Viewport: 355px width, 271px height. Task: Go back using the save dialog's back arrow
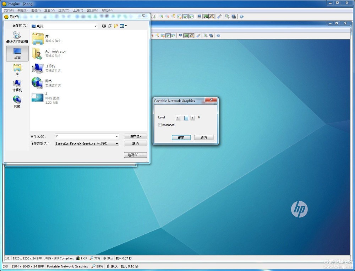(x=104, y=26)
